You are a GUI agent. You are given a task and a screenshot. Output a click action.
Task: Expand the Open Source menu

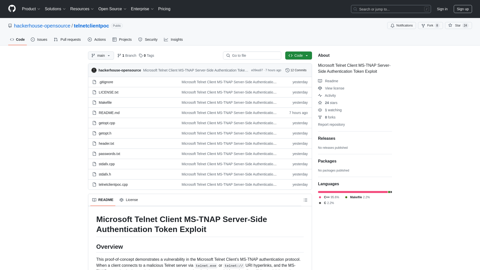click(x=112, y=9)
